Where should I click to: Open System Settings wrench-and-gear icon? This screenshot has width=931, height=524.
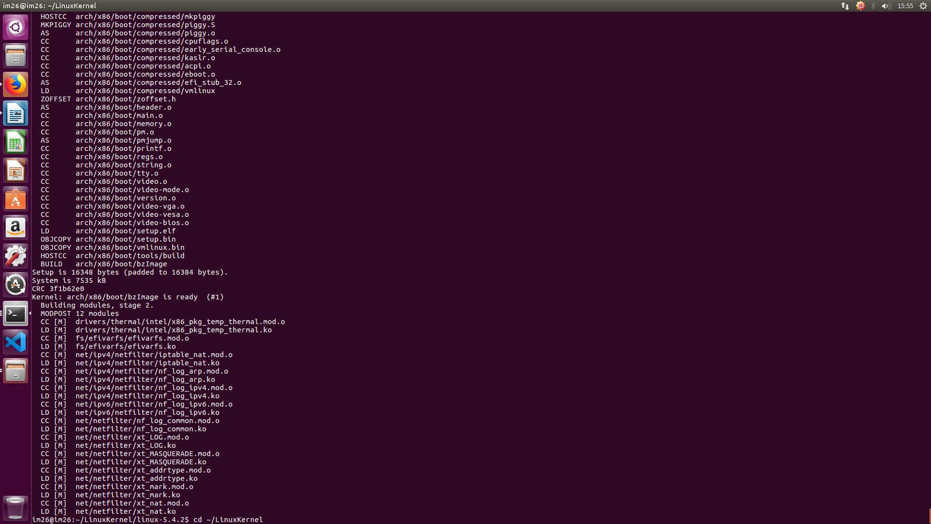(x=16, y=256)
